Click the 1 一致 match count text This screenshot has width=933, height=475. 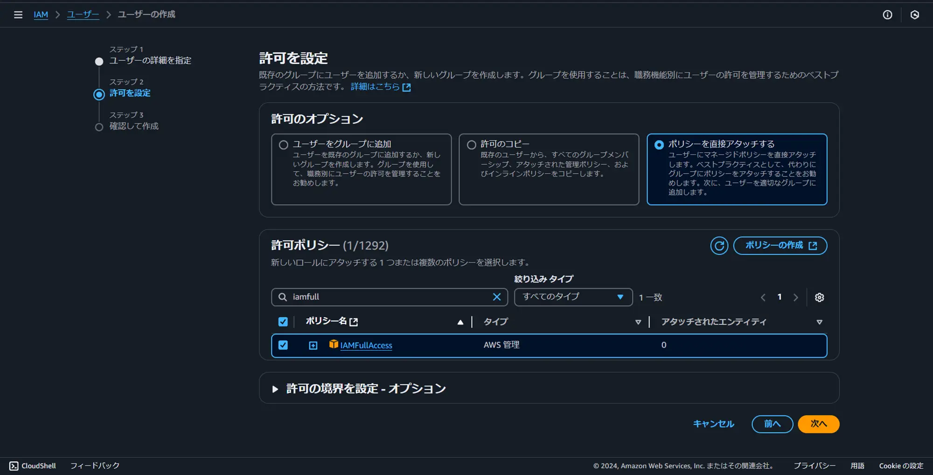(650, 297)
